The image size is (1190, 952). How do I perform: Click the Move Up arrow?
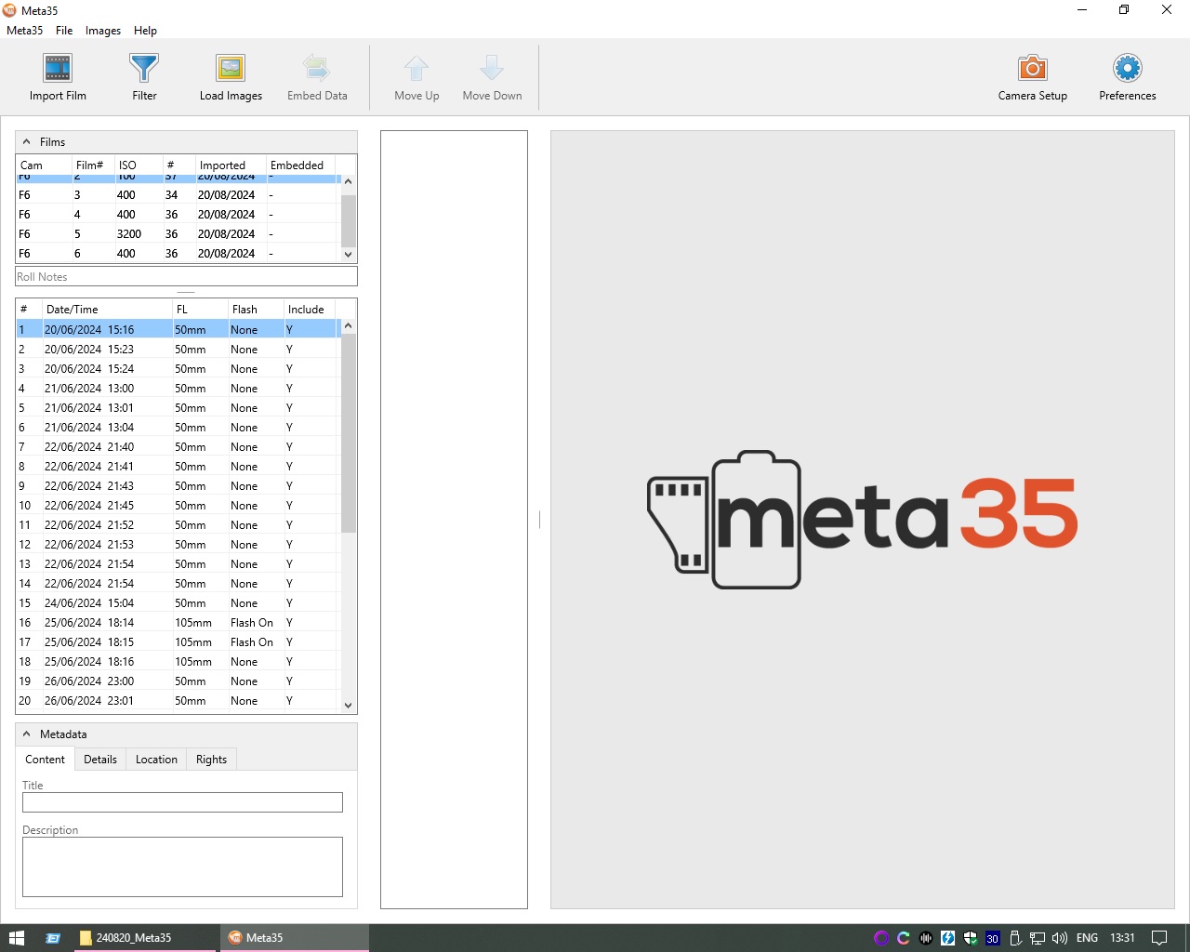416,69
